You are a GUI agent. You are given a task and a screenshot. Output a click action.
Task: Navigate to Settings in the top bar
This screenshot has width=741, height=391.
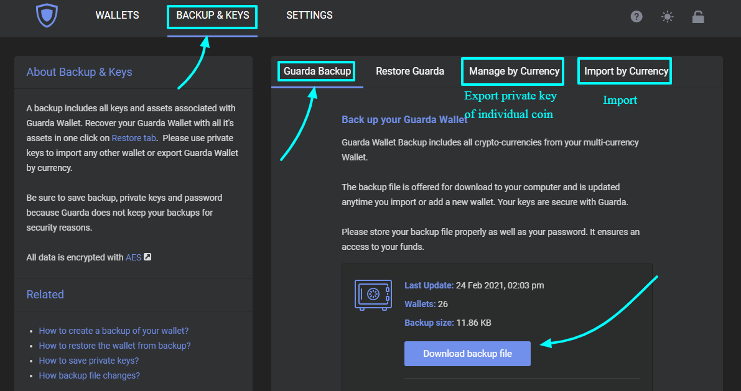tap(309, 15)
